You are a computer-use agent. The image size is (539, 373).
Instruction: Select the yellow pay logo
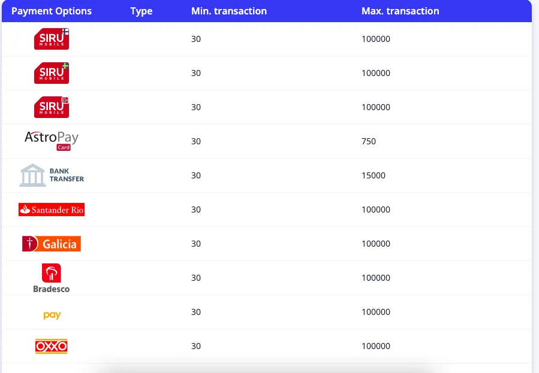(x=52, y=315)
